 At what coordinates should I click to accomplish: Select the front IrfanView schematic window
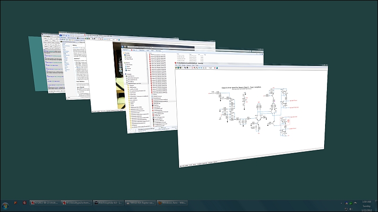(252, 115)
